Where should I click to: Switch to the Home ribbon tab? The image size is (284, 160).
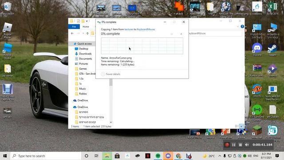tap(86, 27)
